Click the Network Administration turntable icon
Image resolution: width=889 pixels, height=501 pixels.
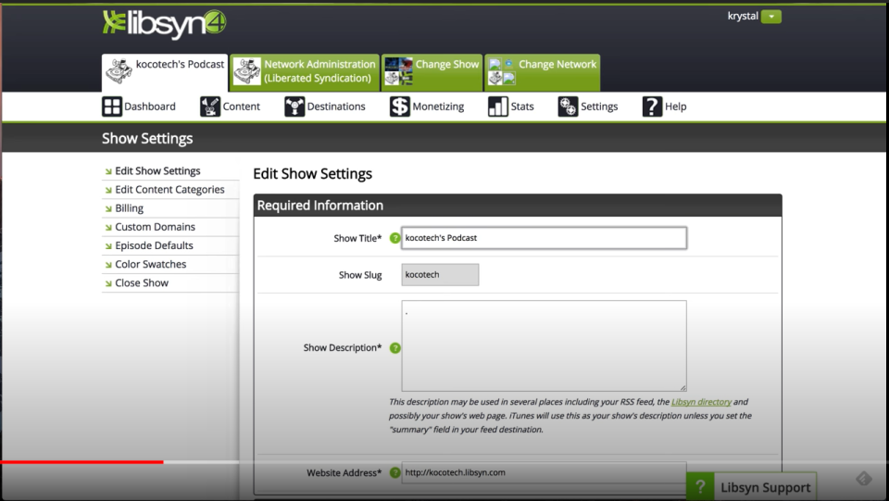click(x=247, y=71)
